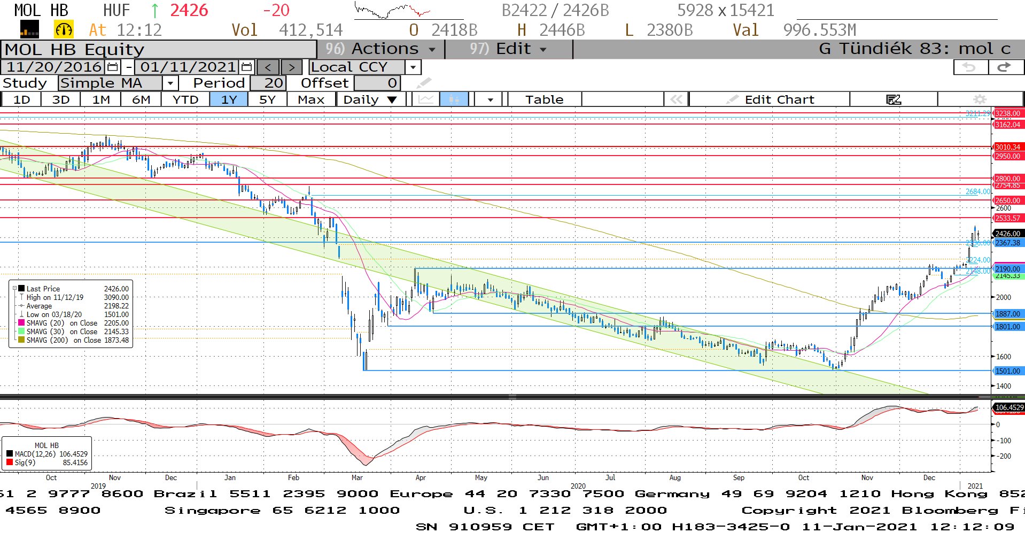The height and width of the screenshot is (548, 1025).
Task: Open the end date calendar picker
Action: point(246,67)
